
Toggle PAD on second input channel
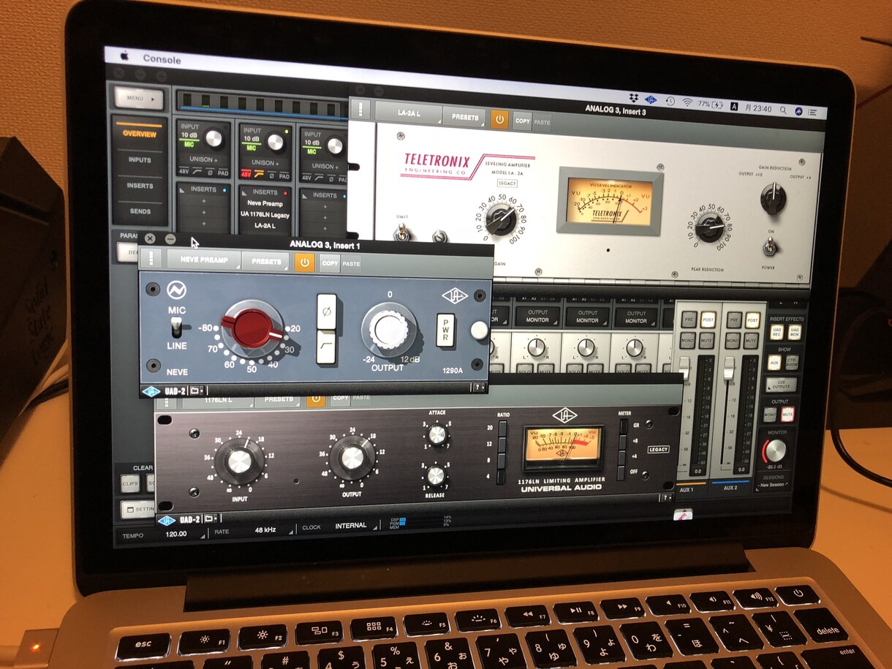[284, 177]
